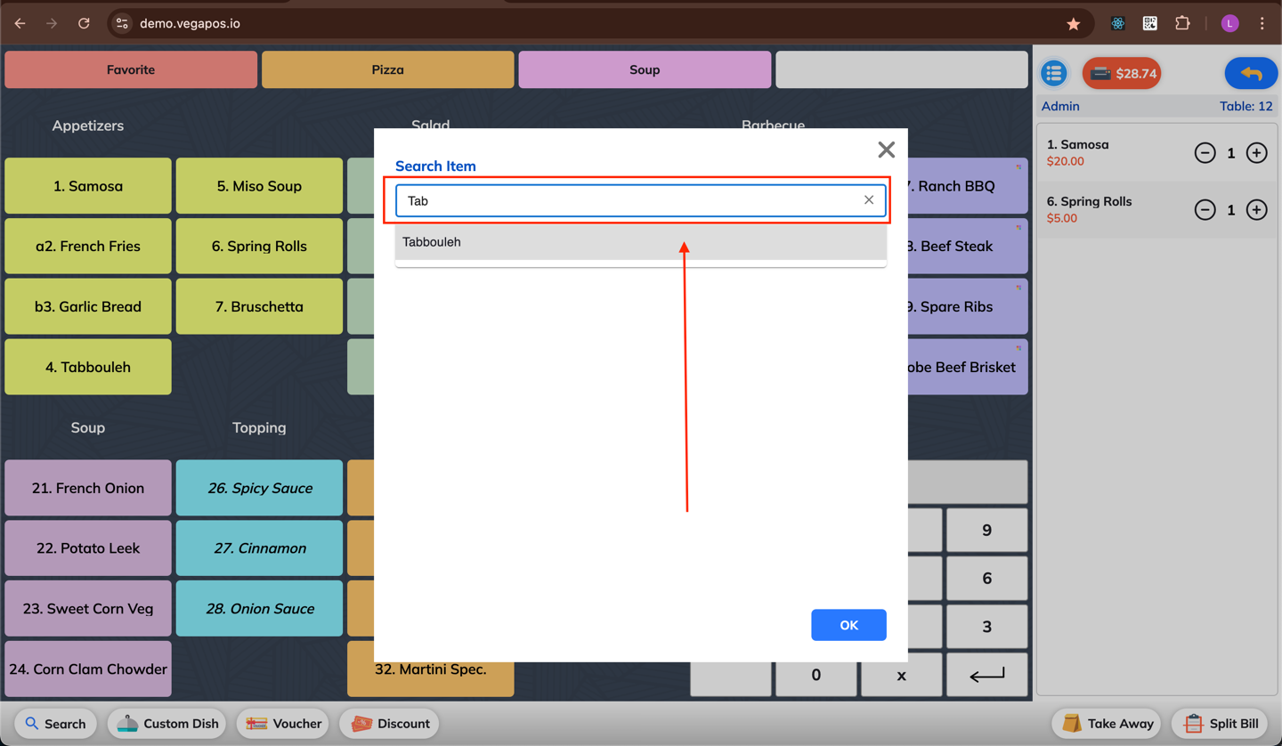Image resolution: width=1282 pixels, height=746 pixels.
Task: Add 4. Tabbouleh menu tile
Action: [x=88, y=367]
